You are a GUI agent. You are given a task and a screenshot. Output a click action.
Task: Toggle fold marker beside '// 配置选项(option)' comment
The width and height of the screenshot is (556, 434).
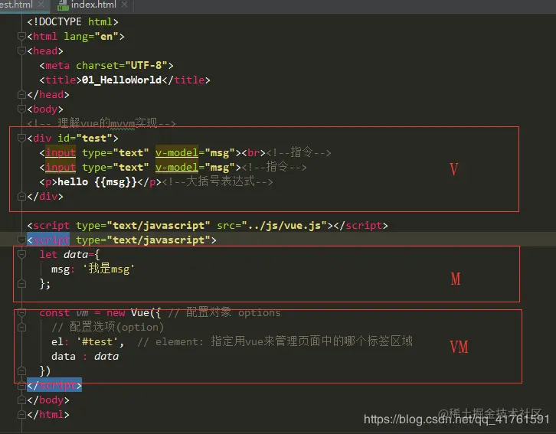pos(21,328)
